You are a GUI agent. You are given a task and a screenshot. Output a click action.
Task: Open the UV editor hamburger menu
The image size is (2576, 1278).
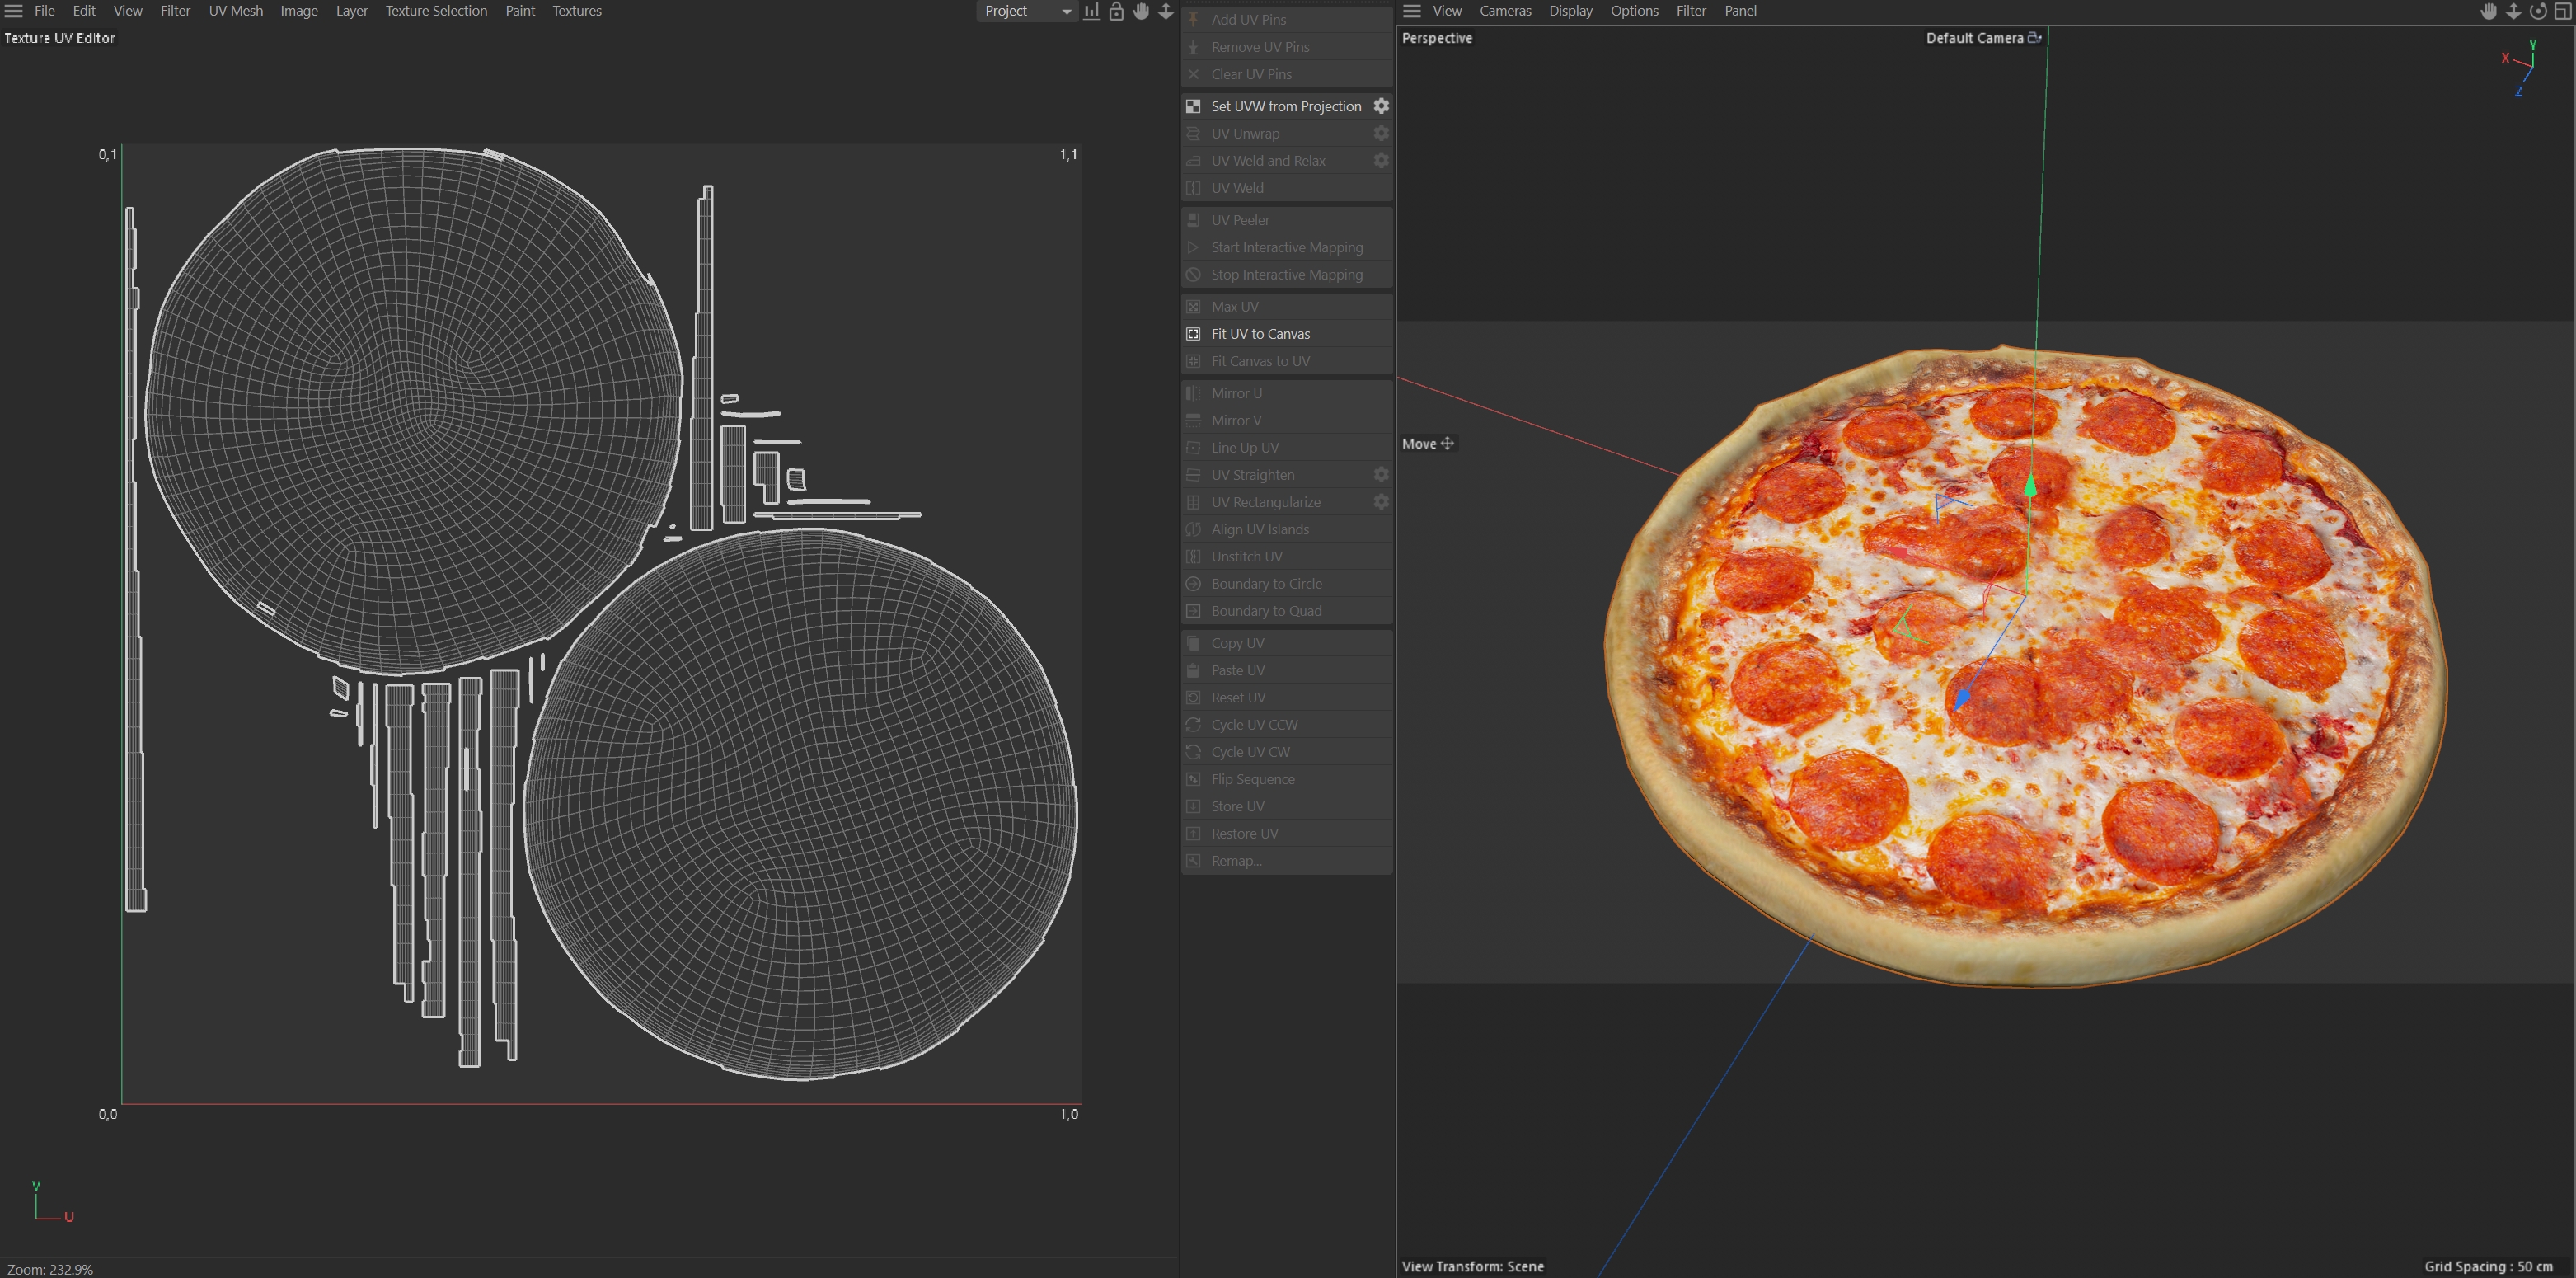pos(14,11)
